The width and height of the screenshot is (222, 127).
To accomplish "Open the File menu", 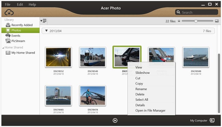I will click(x=8, y=4).
